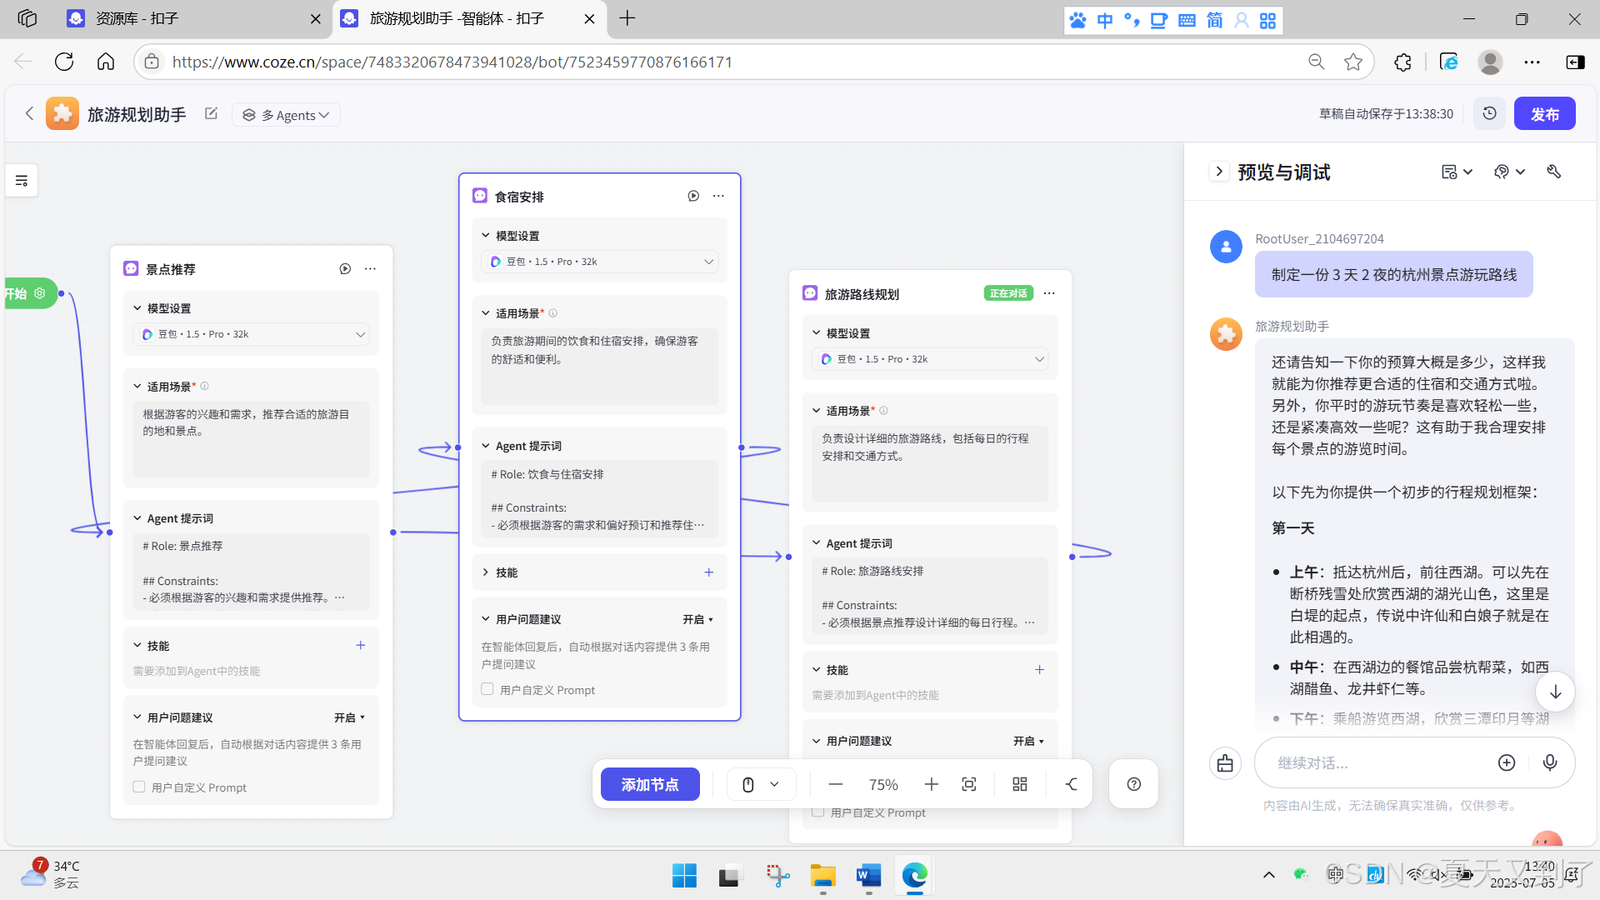Open the 多 Agents mode dropdown
This screenshot has height=900, width=1600.
click(x=287, y=115)
